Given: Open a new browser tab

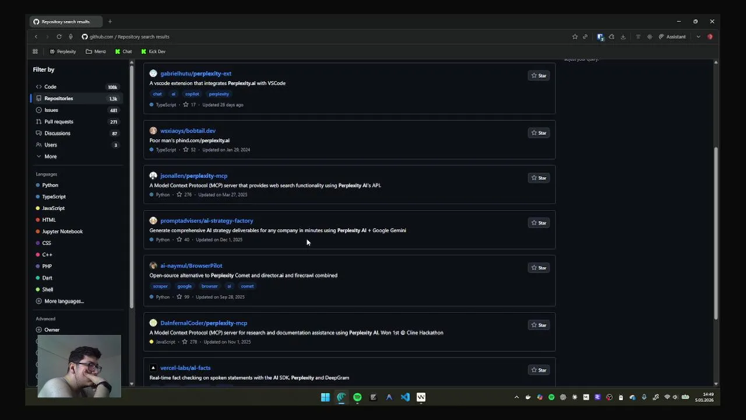Looking at the screenshot, I should 110,22.
